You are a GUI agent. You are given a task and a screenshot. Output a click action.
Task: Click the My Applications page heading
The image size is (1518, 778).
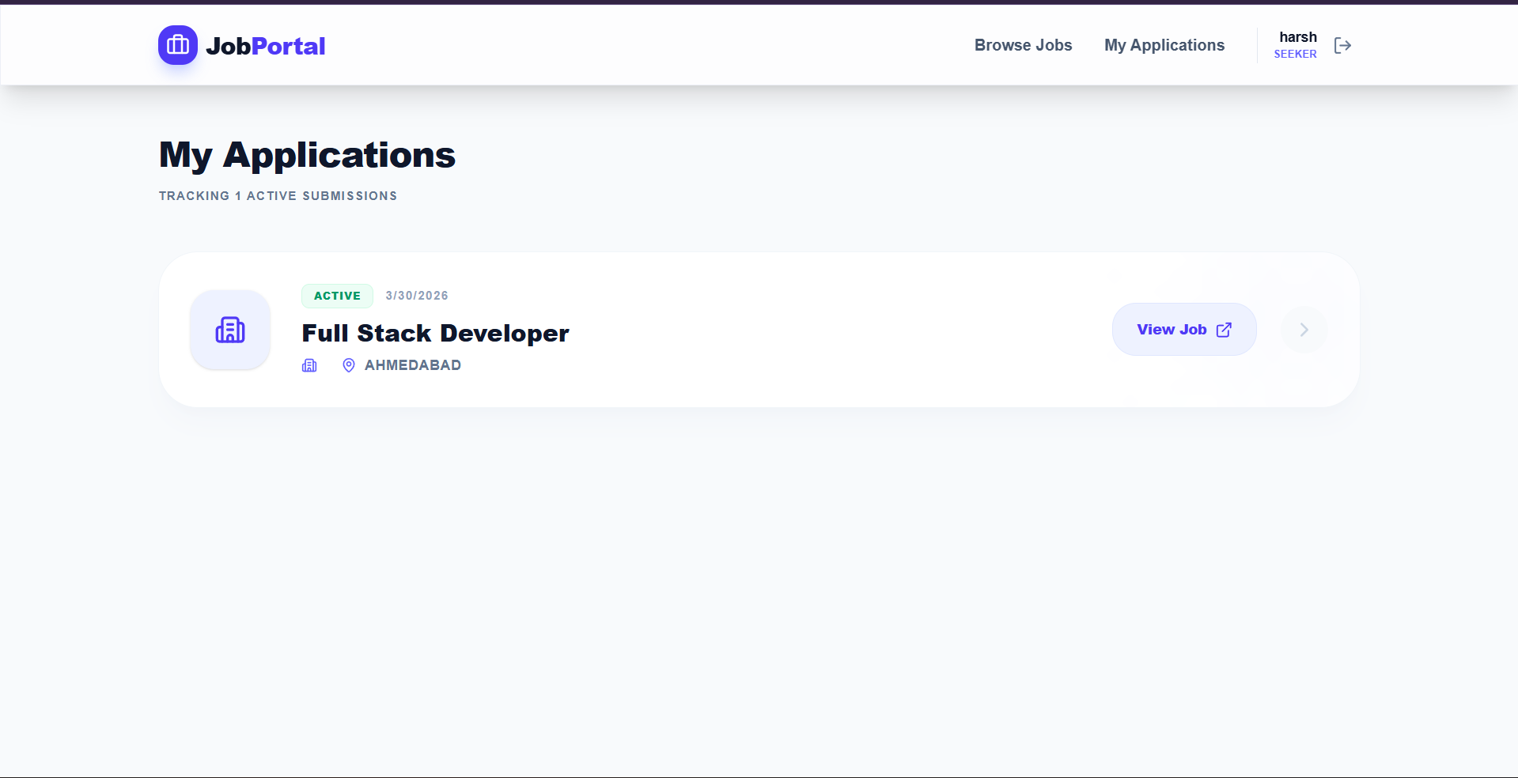click(306, 155)
